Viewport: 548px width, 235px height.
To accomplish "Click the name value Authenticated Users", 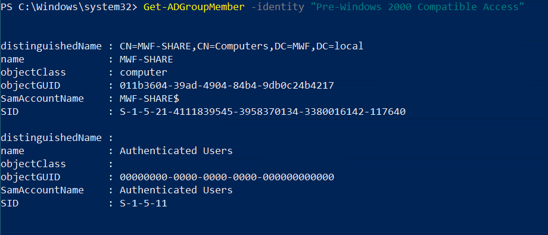I will coord(176,151).
